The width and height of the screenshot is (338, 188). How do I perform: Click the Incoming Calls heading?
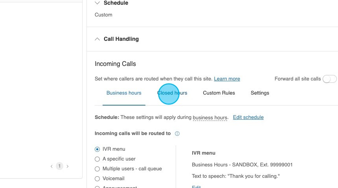coord(115,64)
